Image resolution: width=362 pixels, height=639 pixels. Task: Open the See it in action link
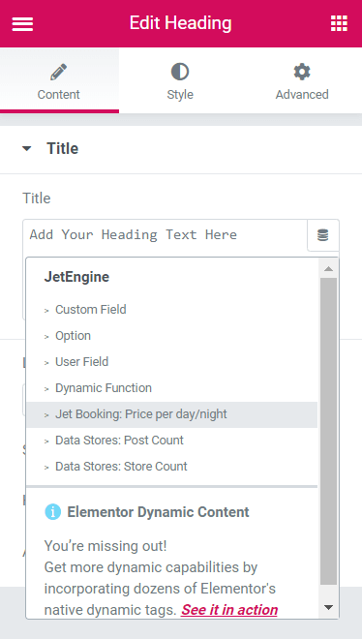tap(229, 610)
